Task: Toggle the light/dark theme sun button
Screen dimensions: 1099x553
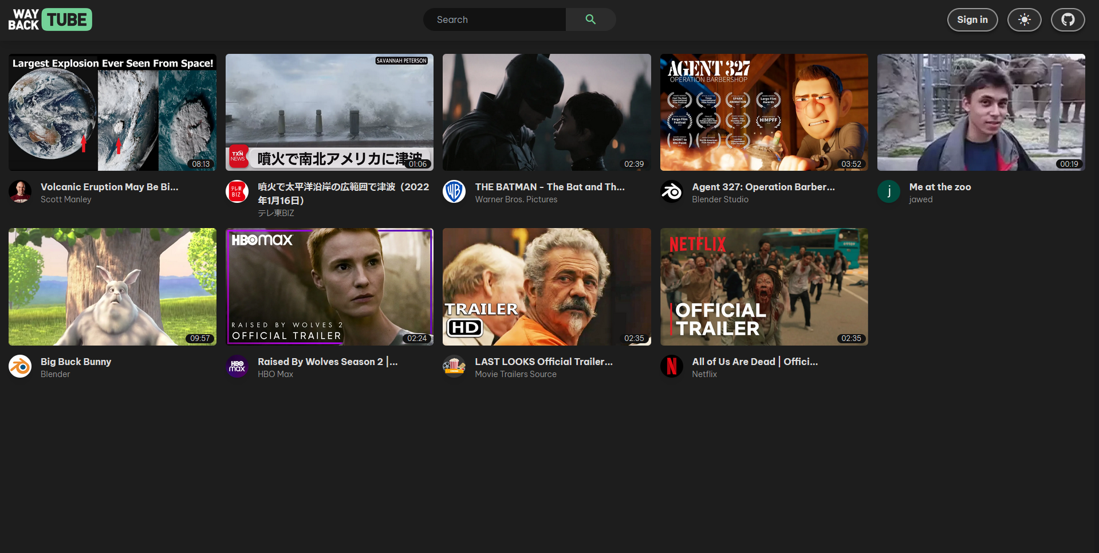Action: (1024, 19)
